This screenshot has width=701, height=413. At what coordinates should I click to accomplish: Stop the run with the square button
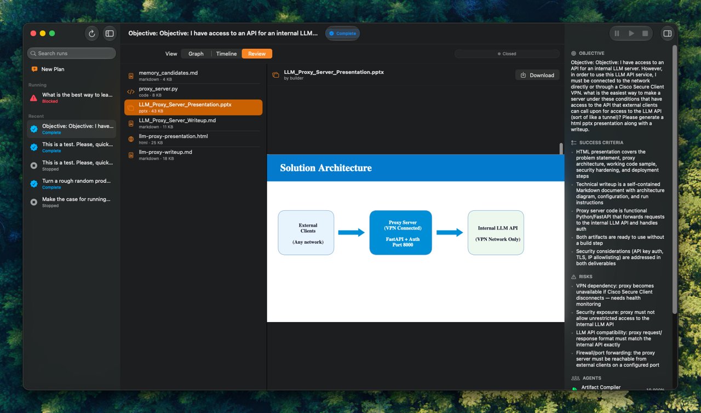coord(645,33)
